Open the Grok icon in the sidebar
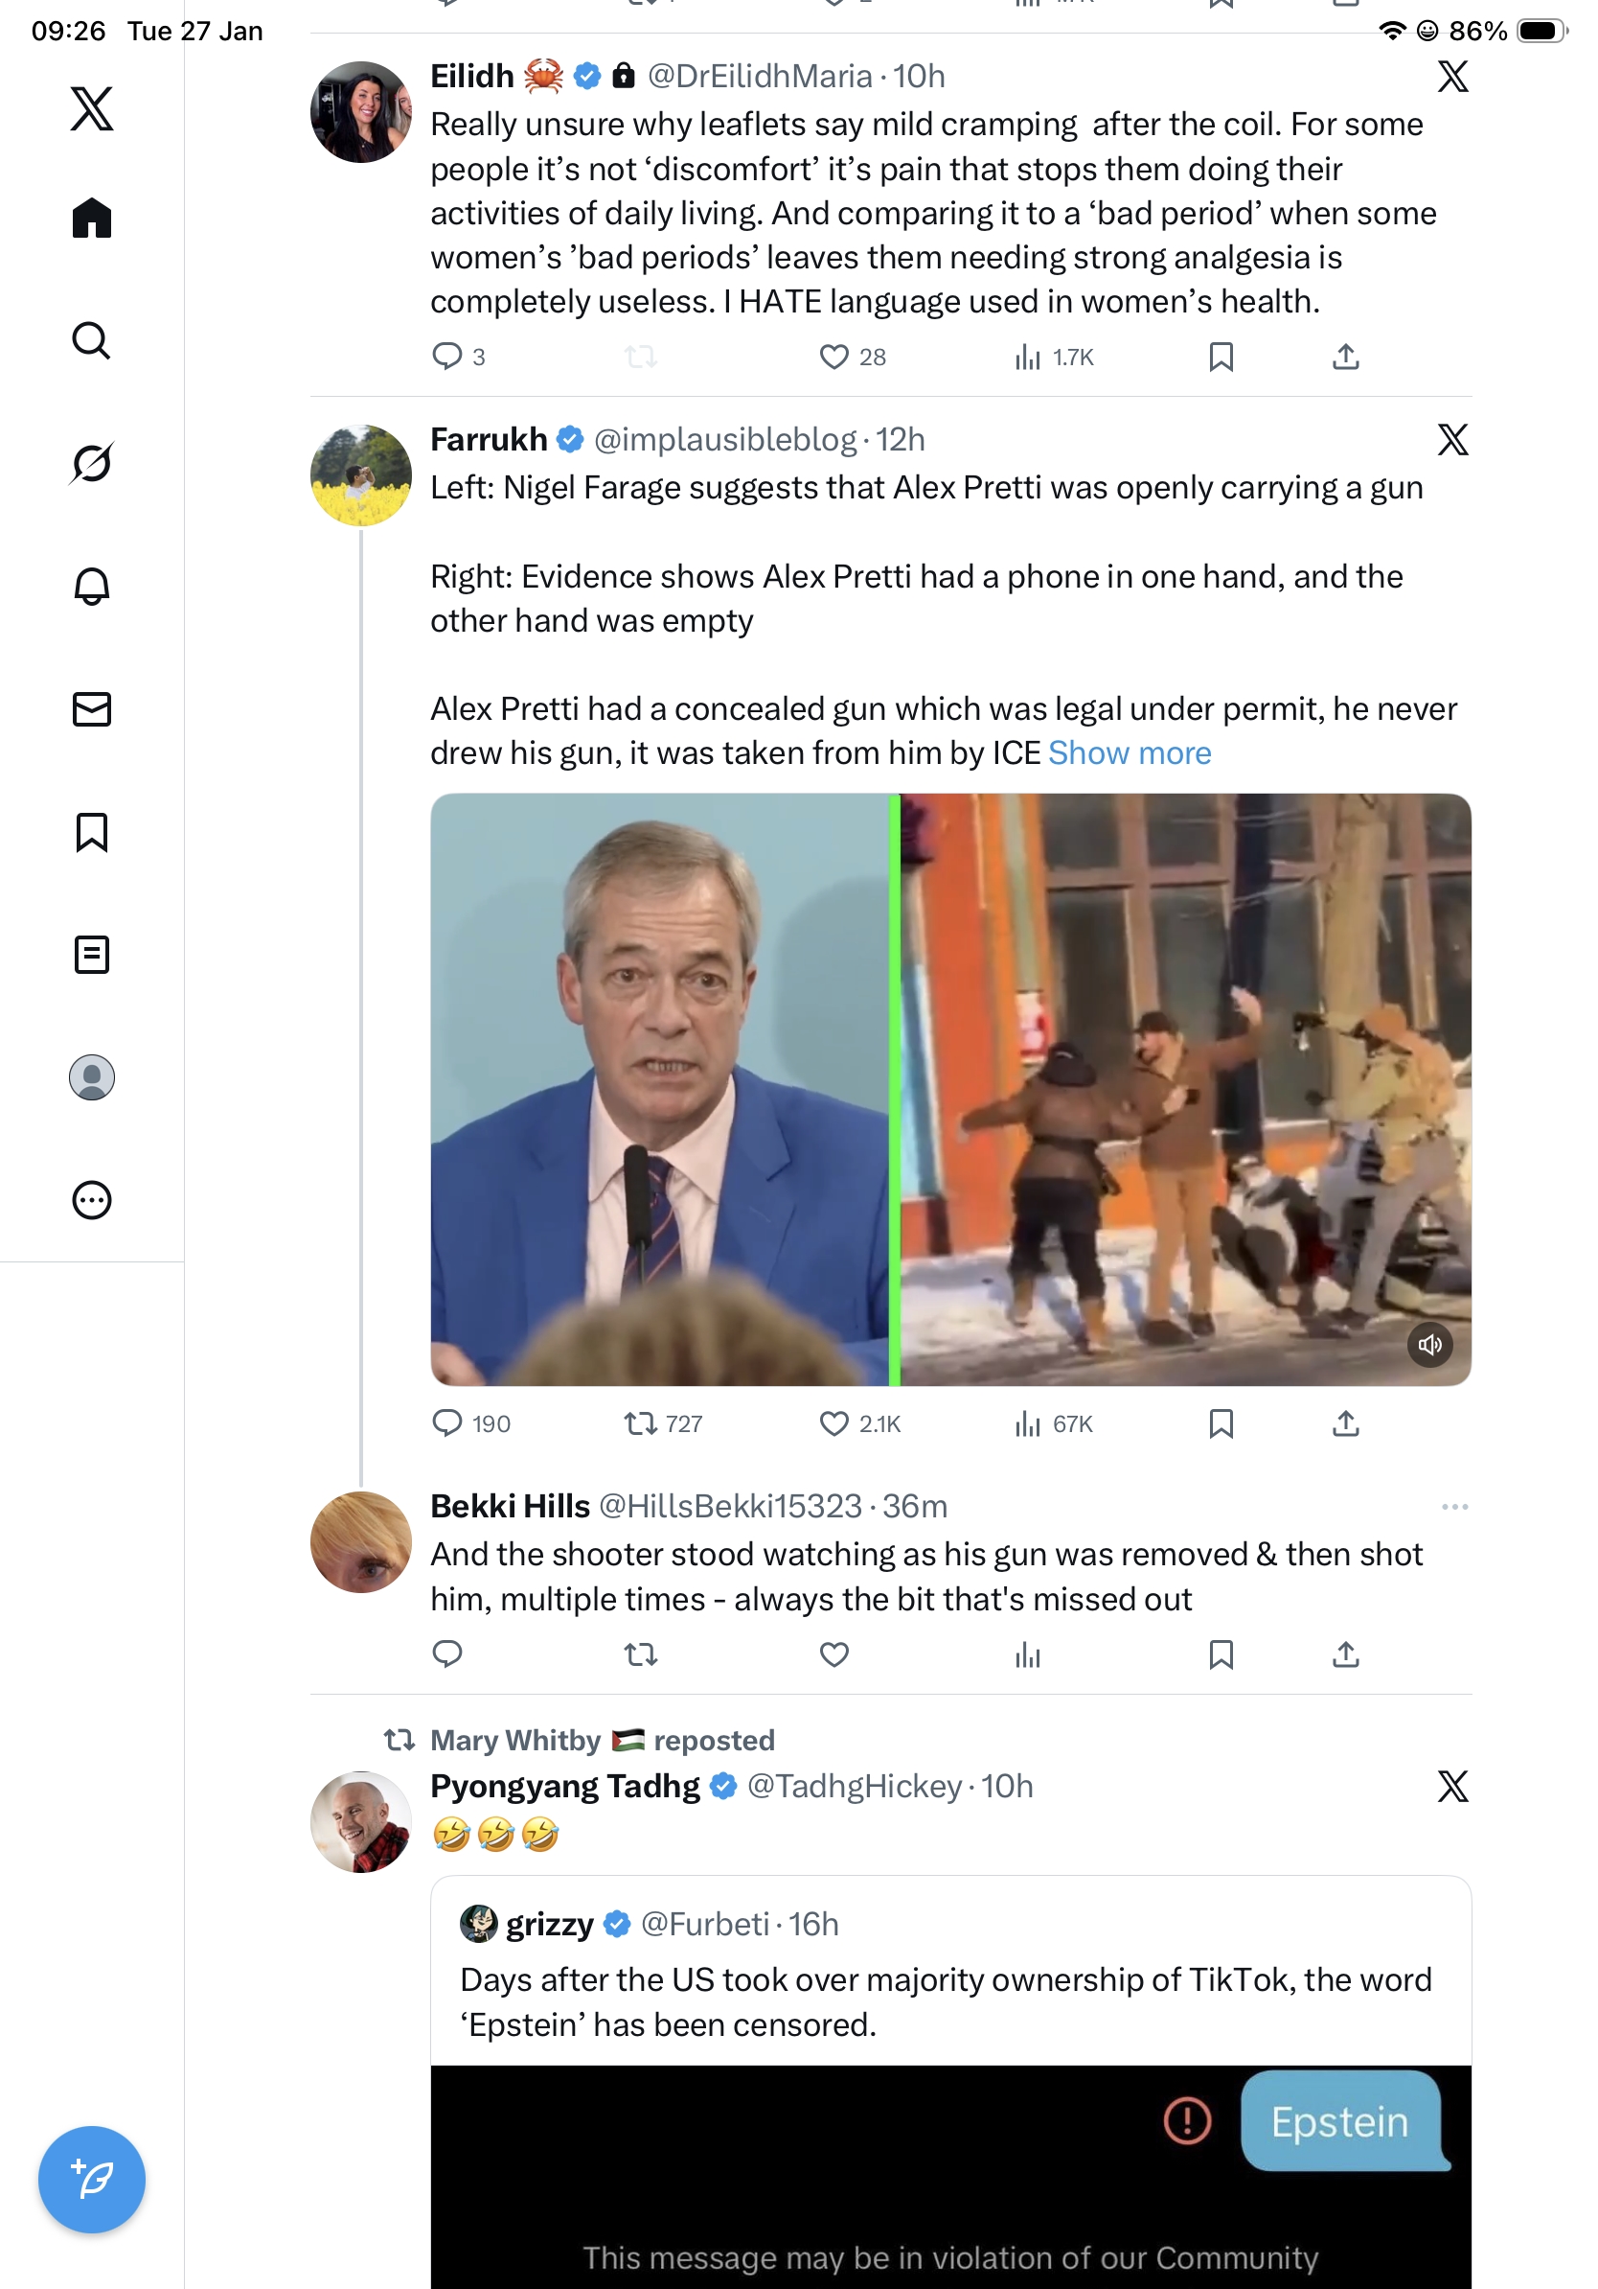The height and width of the screenshot is (2289, 1598). coord(92,464)
